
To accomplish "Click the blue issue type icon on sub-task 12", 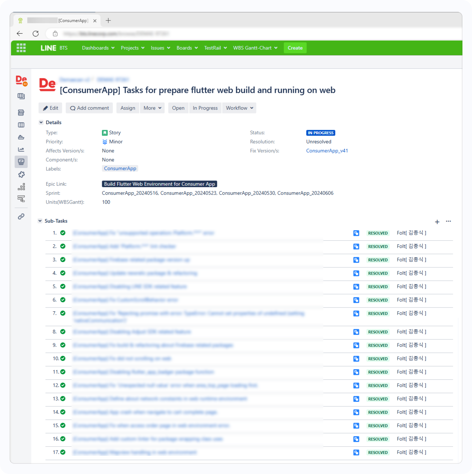I will [356, 386].
